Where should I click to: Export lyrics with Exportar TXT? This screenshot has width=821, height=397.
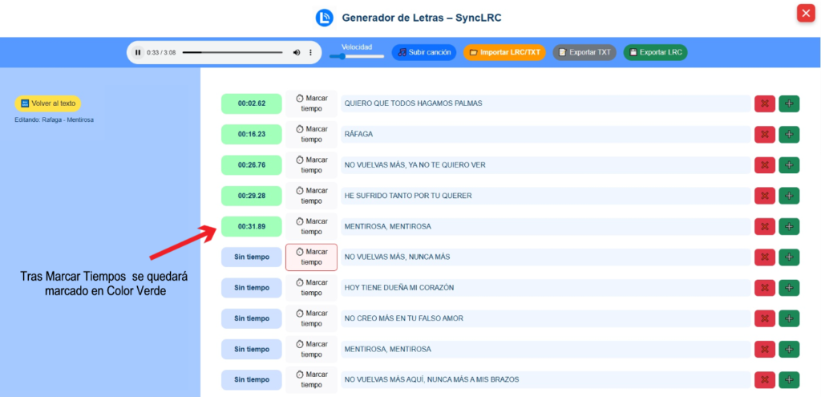pyautogui.click(x=584, y=52)
